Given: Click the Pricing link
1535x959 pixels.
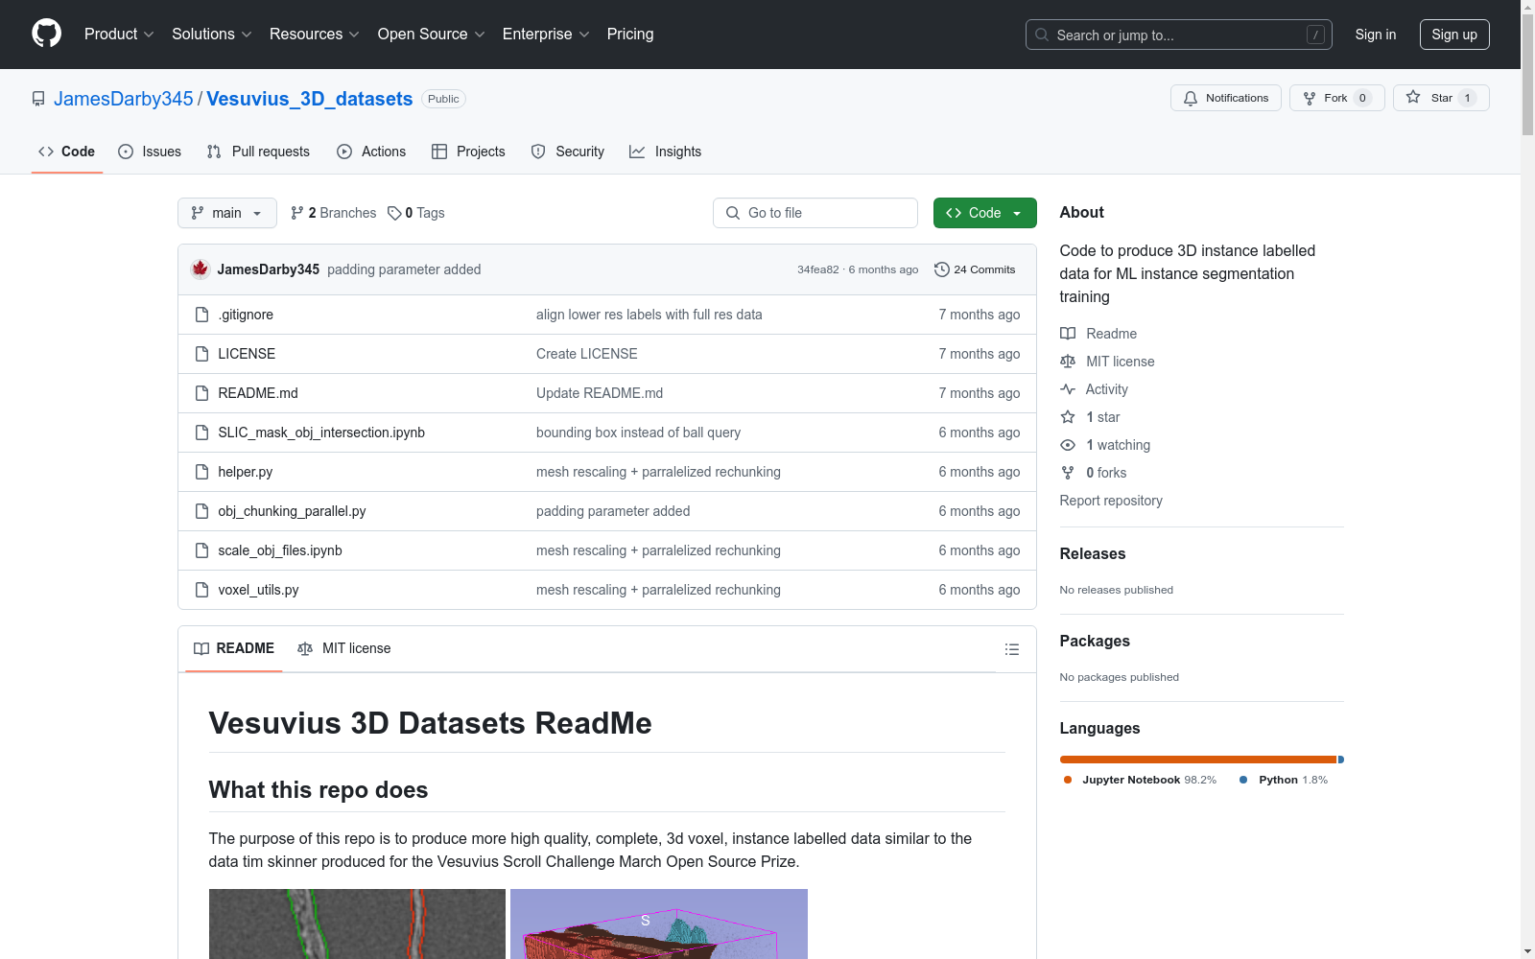Looking at the screenshot, I should 630,34.
